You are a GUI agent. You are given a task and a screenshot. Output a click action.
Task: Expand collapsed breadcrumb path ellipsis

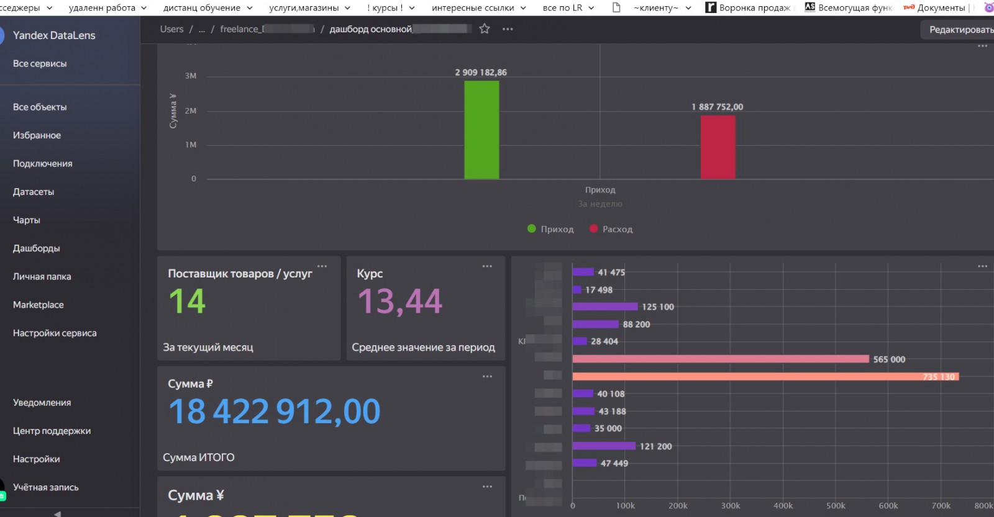(202, 29)
